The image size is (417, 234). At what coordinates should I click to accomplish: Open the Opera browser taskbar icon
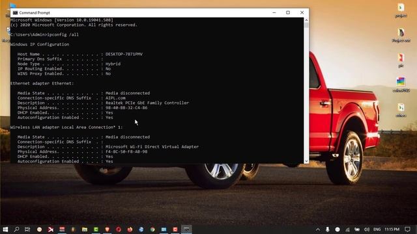(x=119, y=229)
